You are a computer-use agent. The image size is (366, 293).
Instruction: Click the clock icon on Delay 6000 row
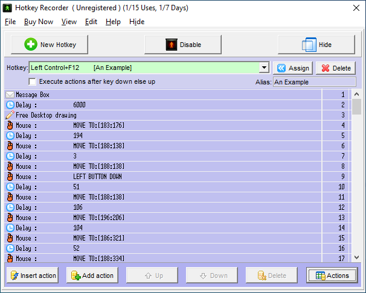(10, 105)
